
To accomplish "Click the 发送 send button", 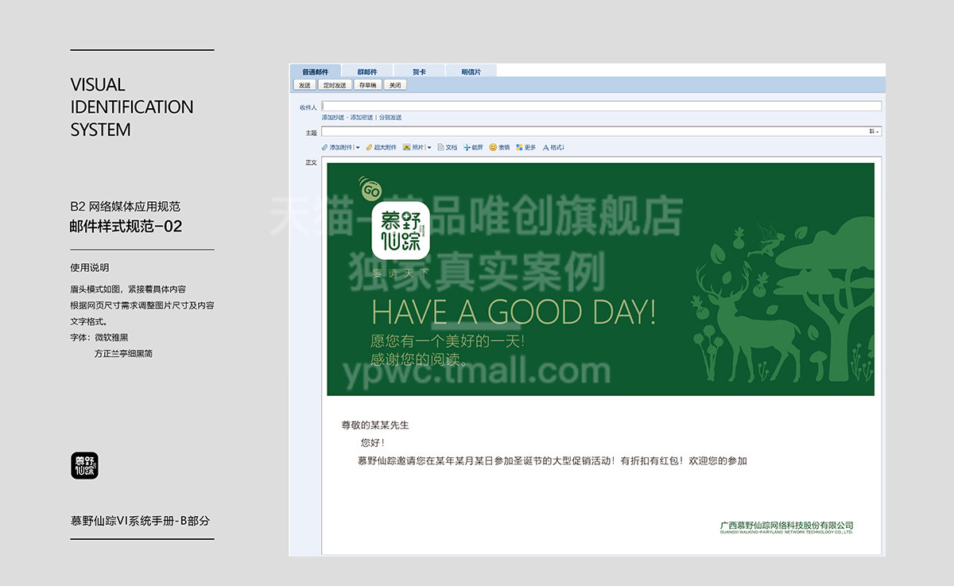I will pyautogui.click(x=304, y=85).
